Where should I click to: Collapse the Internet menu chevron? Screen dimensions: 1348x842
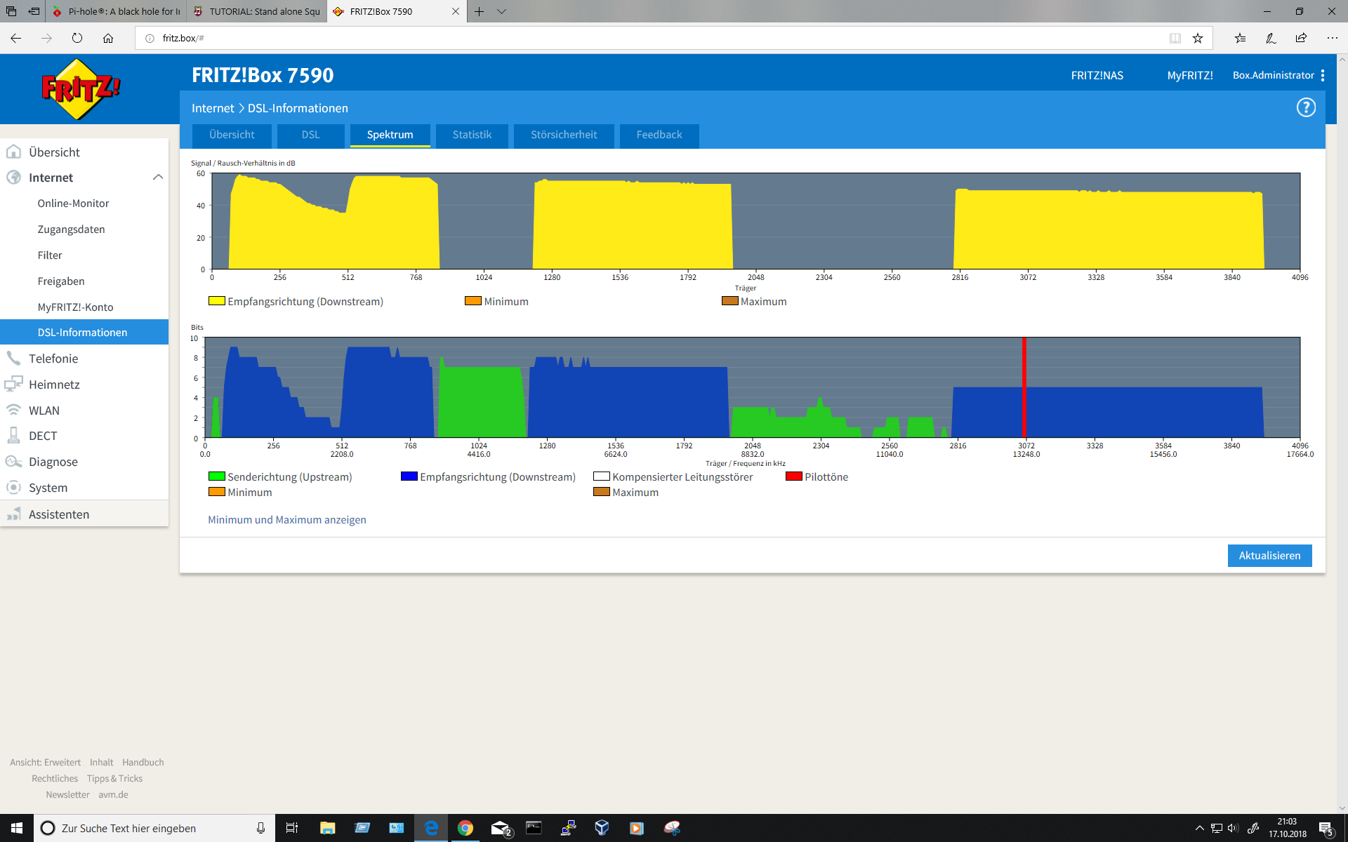click(x=158, y=178)
